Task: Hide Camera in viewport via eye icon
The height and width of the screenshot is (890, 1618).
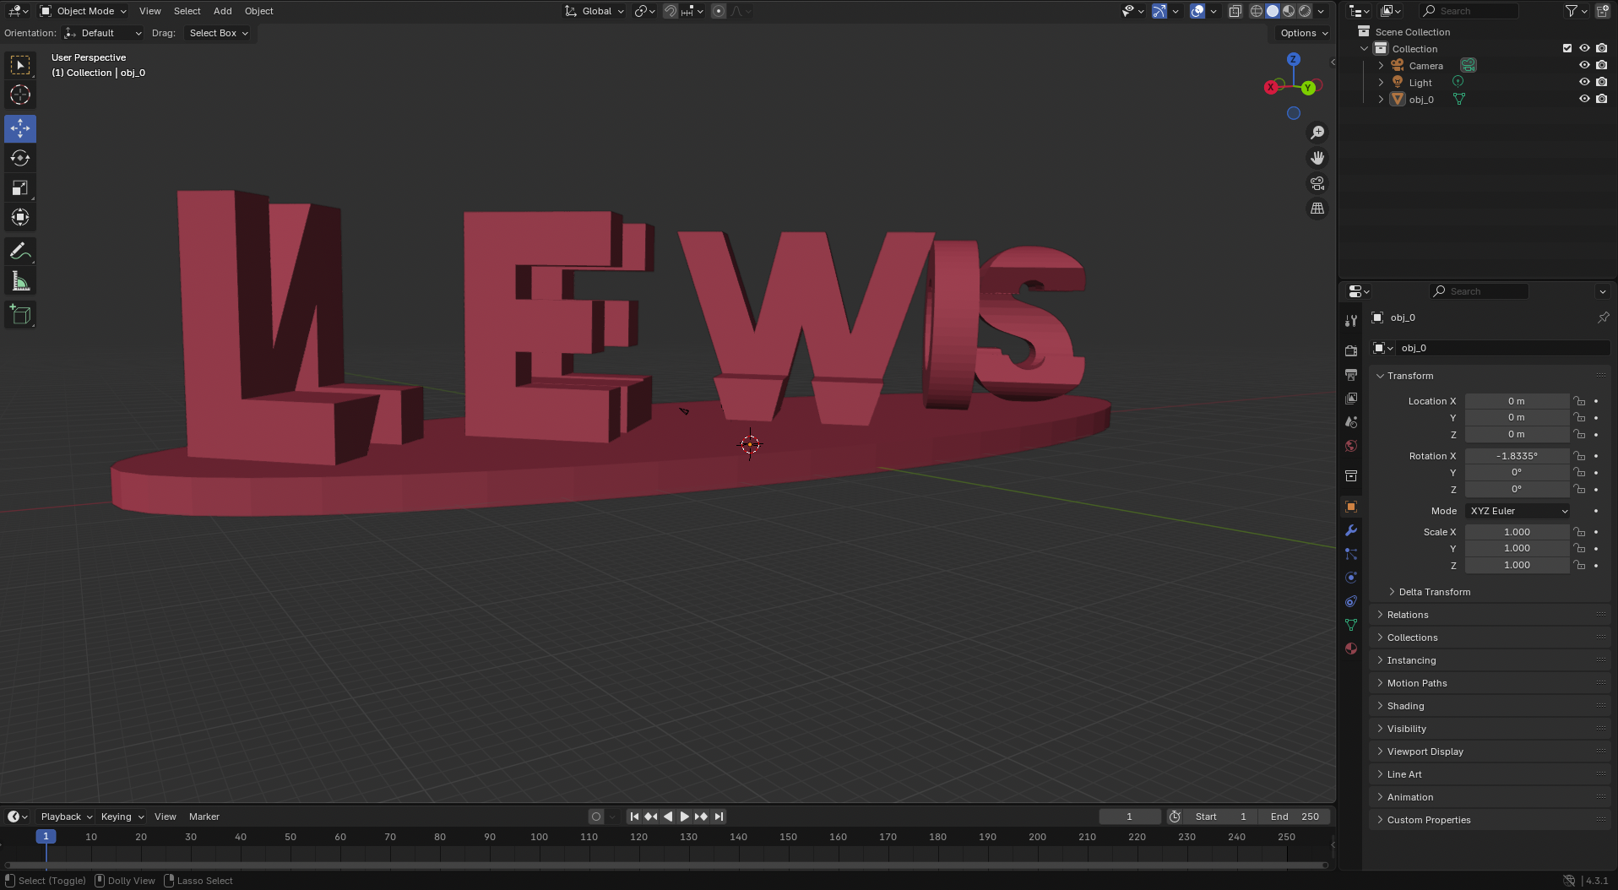Action: [1584, 65]
